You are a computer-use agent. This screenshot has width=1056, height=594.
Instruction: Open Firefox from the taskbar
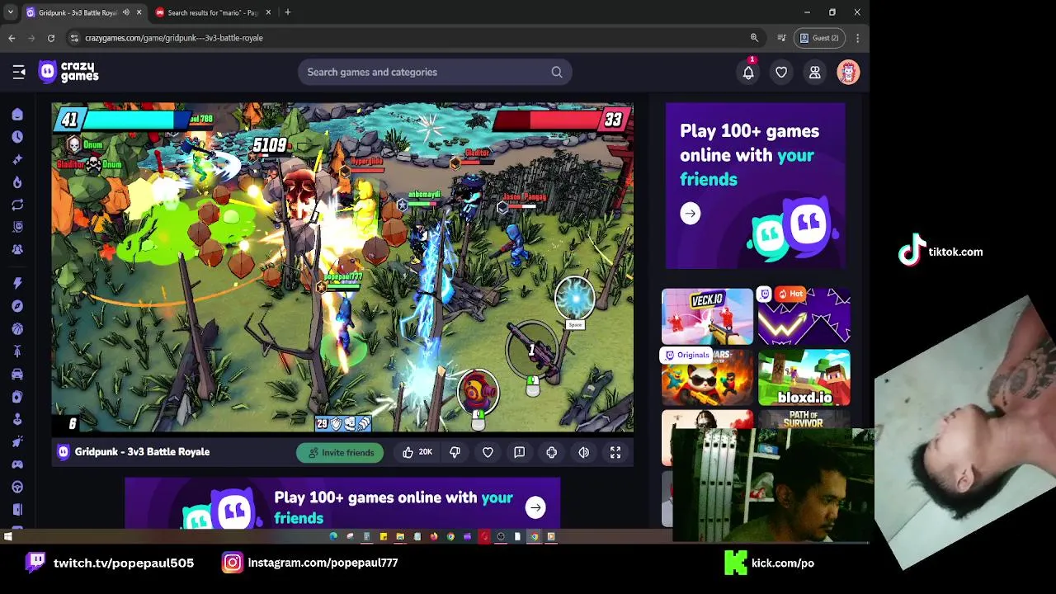[x=434, y=536]
